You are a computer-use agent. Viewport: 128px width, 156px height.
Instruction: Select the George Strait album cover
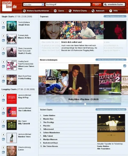pos(57,82)
